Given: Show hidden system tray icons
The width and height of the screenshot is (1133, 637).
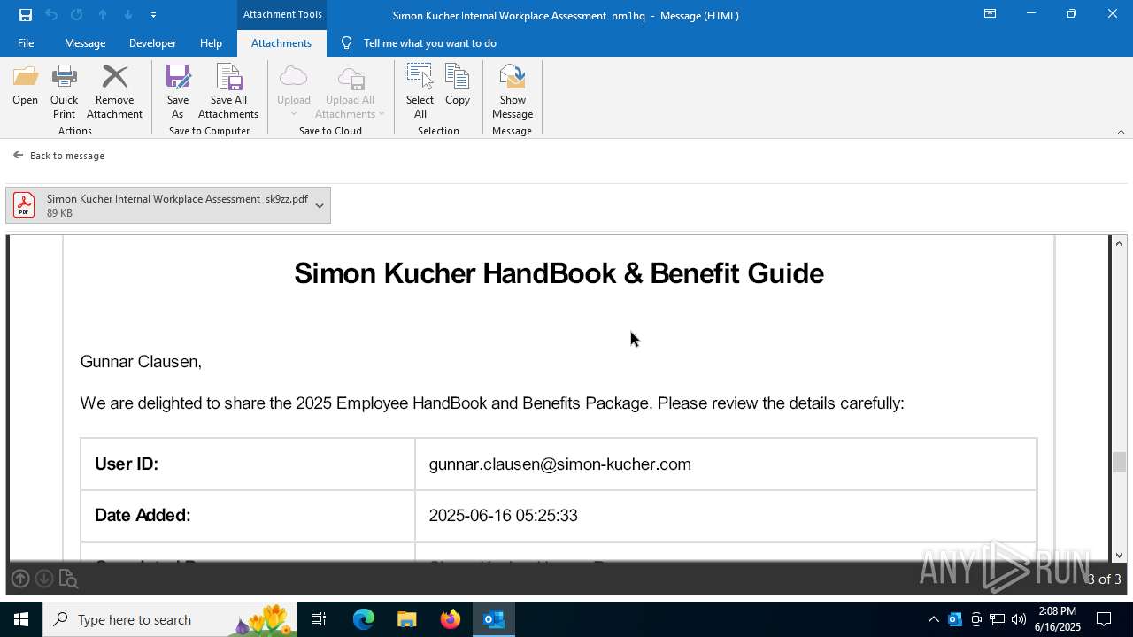Looking at the screenshot, I should (933, 619).
